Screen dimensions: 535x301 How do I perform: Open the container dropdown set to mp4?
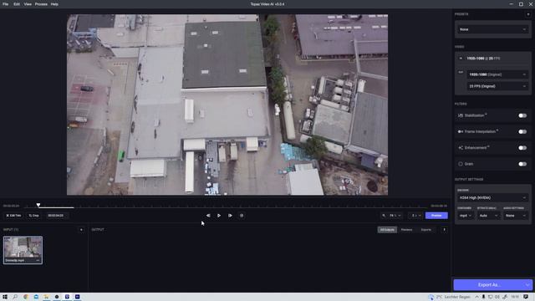tap(466, 216)
